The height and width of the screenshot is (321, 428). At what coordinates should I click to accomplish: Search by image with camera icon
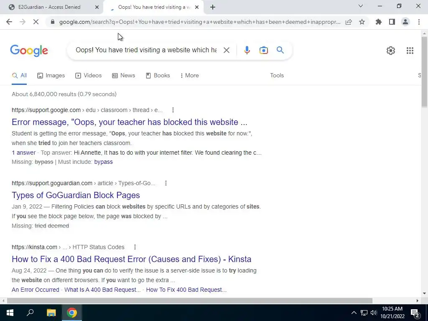[263, 50]
